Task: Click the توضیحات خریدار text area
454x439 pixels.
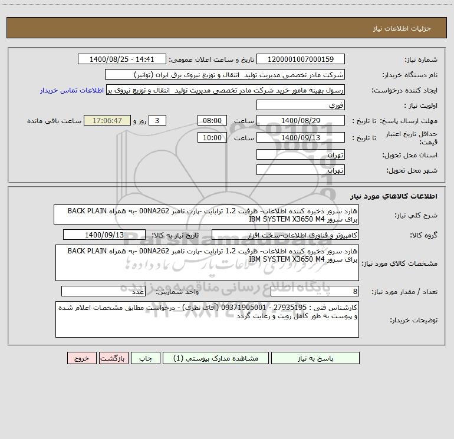Action: 207,319
